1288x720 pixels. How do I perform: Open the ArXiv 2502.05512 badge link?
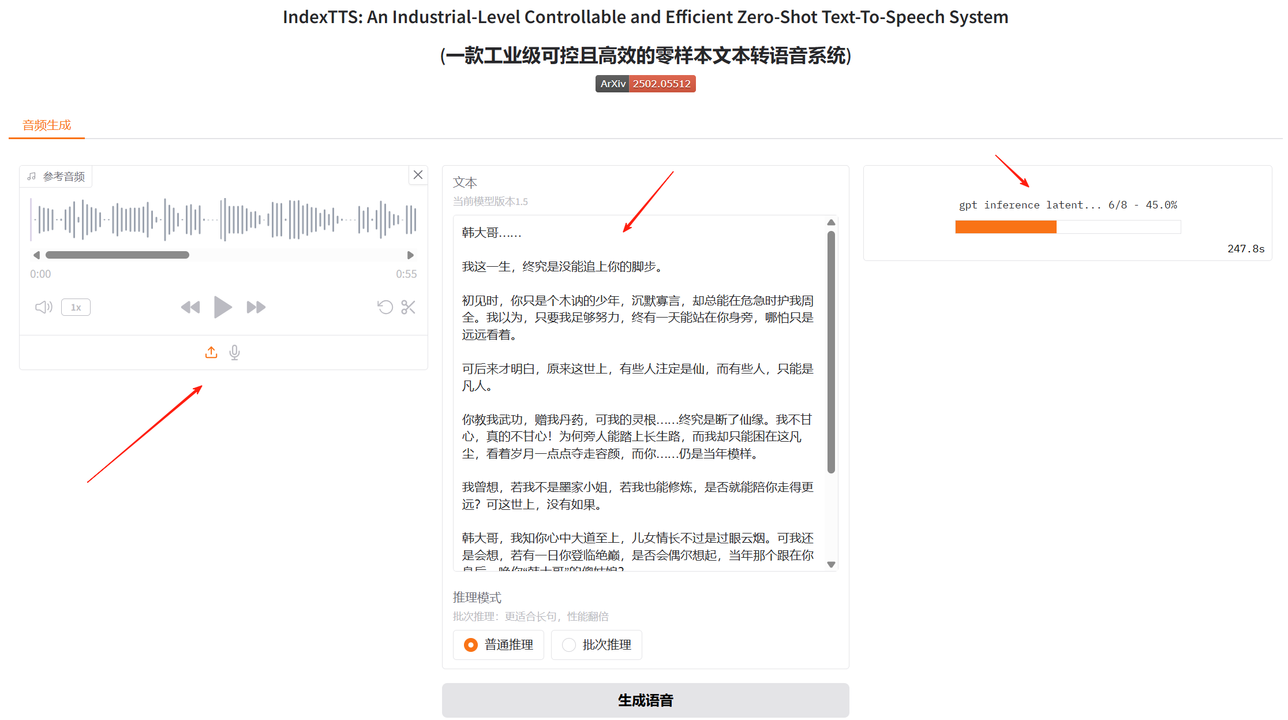click(x=645, y=84)
